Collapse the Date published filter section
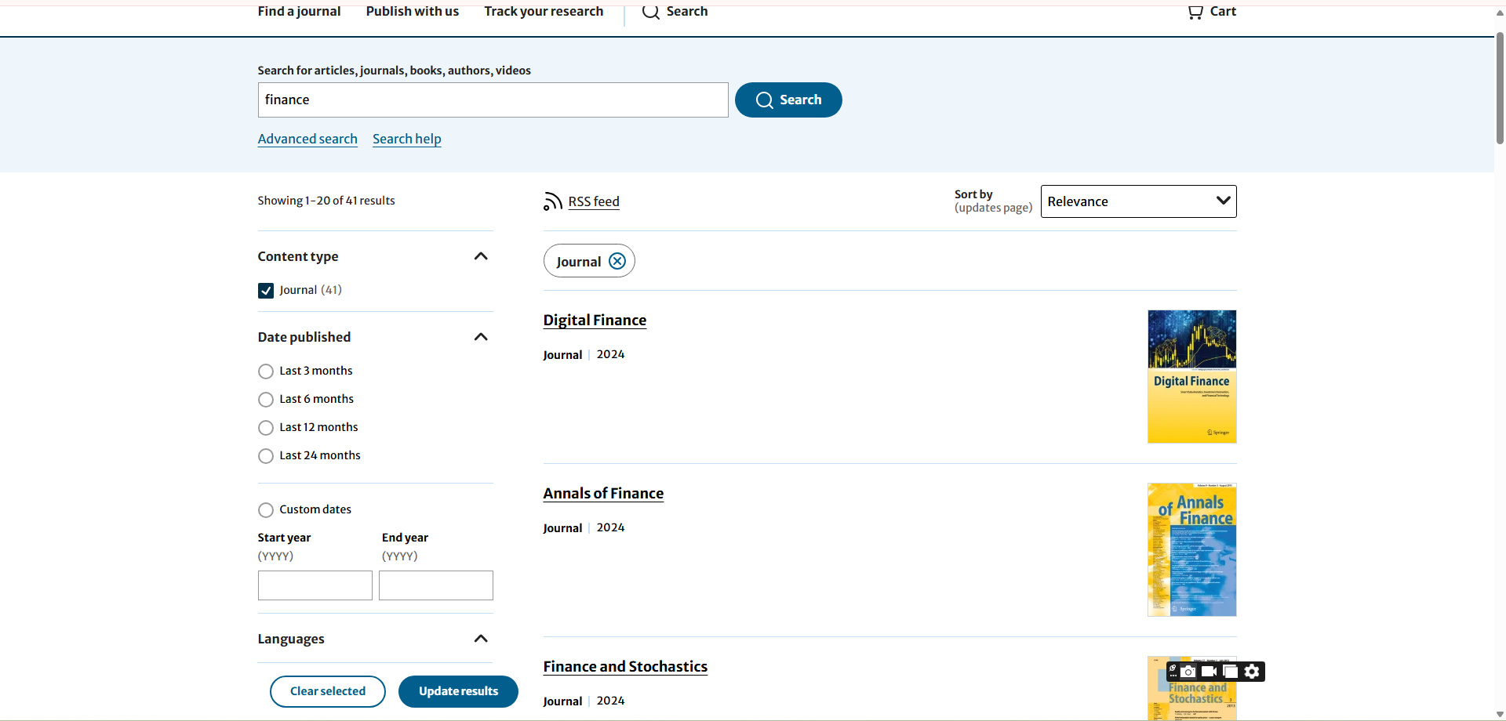This screenshot has height=721, width=1506. point(481,337)
